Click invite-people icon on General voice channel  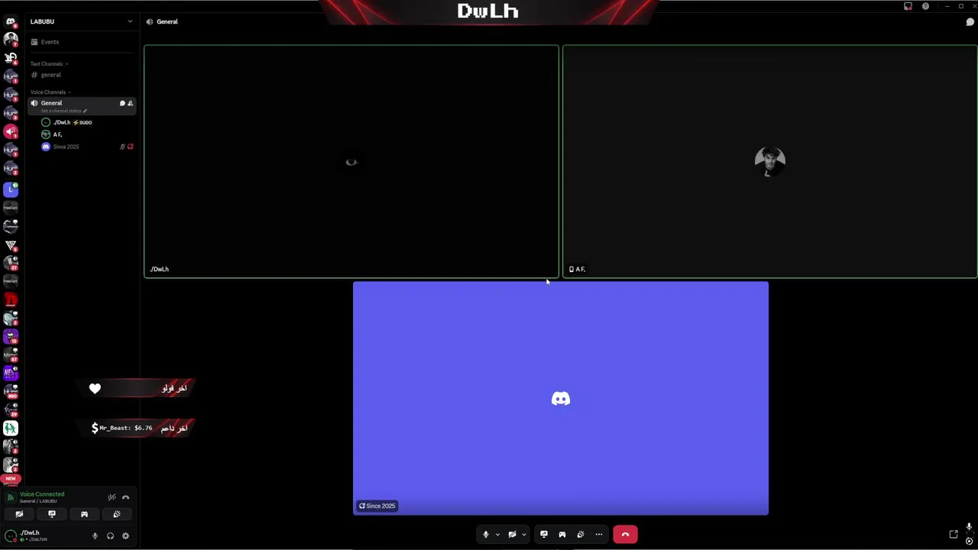(x=130, y=103)
